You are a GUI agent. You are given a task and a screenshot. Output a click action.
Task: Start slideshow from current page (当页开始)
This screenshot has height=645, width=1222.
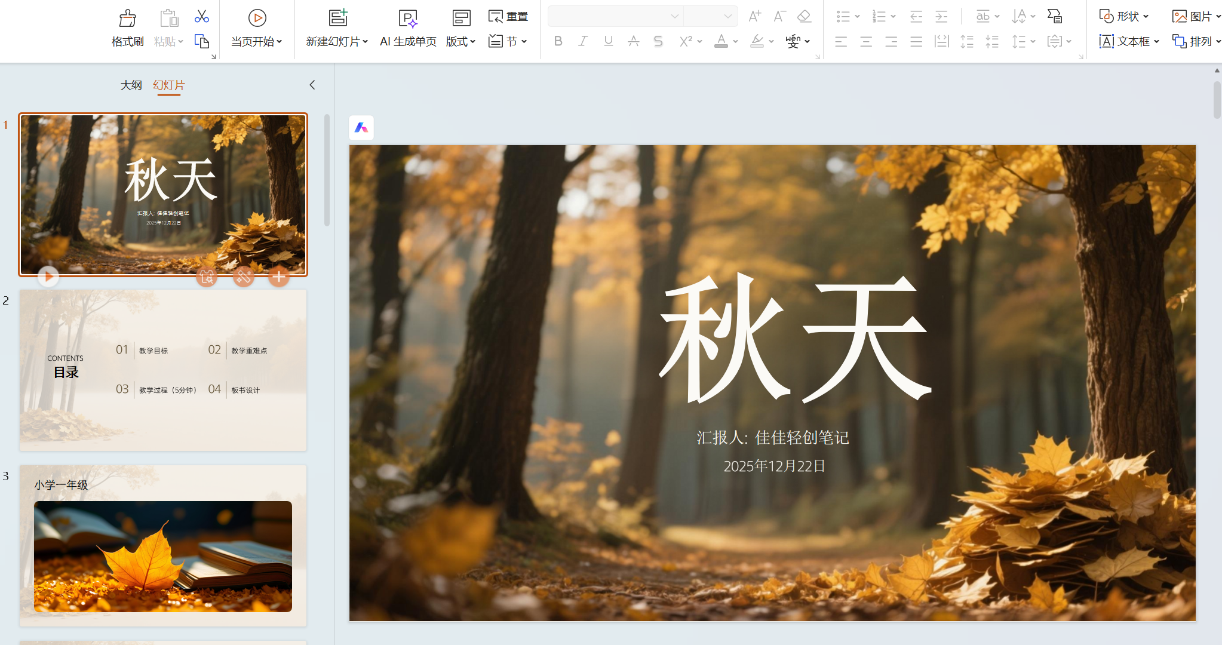pyautogui.click(x=257, y=19)
